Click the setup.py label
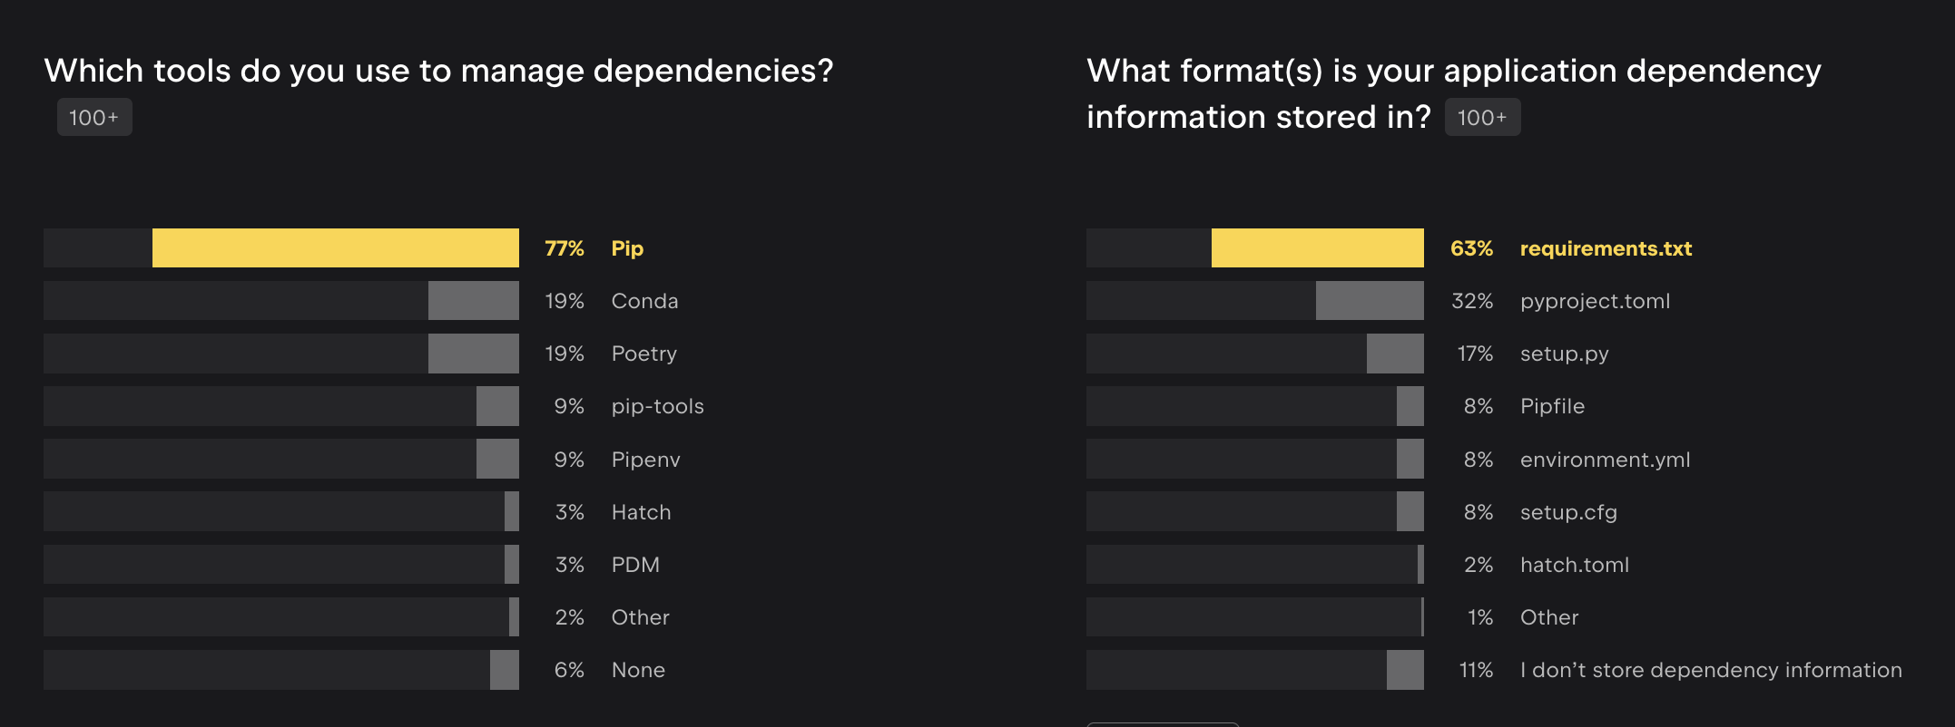Image resolution: width=1955 pixels, height=727 pixels. (x=1564, y=354)
